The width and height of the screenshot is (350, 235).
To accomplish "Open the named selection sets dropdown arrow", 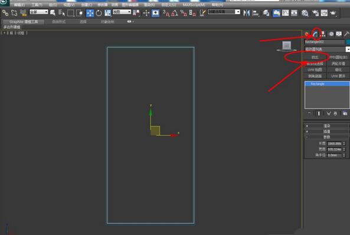I will [x=238, y=12].
